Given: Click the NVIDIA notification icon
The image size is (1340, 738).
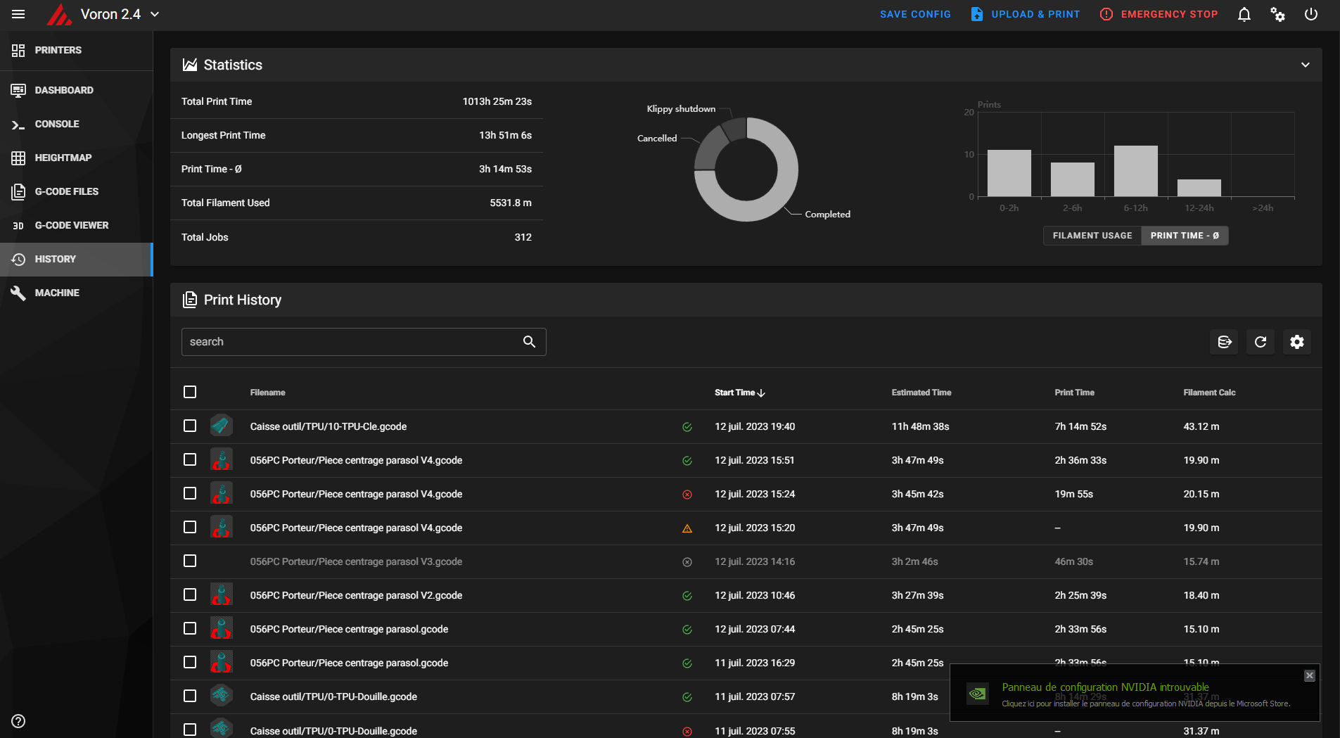Looking at the screenshot, I should coord(977,694).
